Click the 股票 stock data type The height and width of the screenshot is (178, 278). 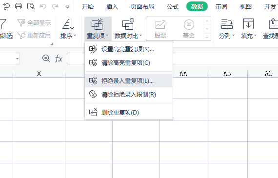point(160,29)
